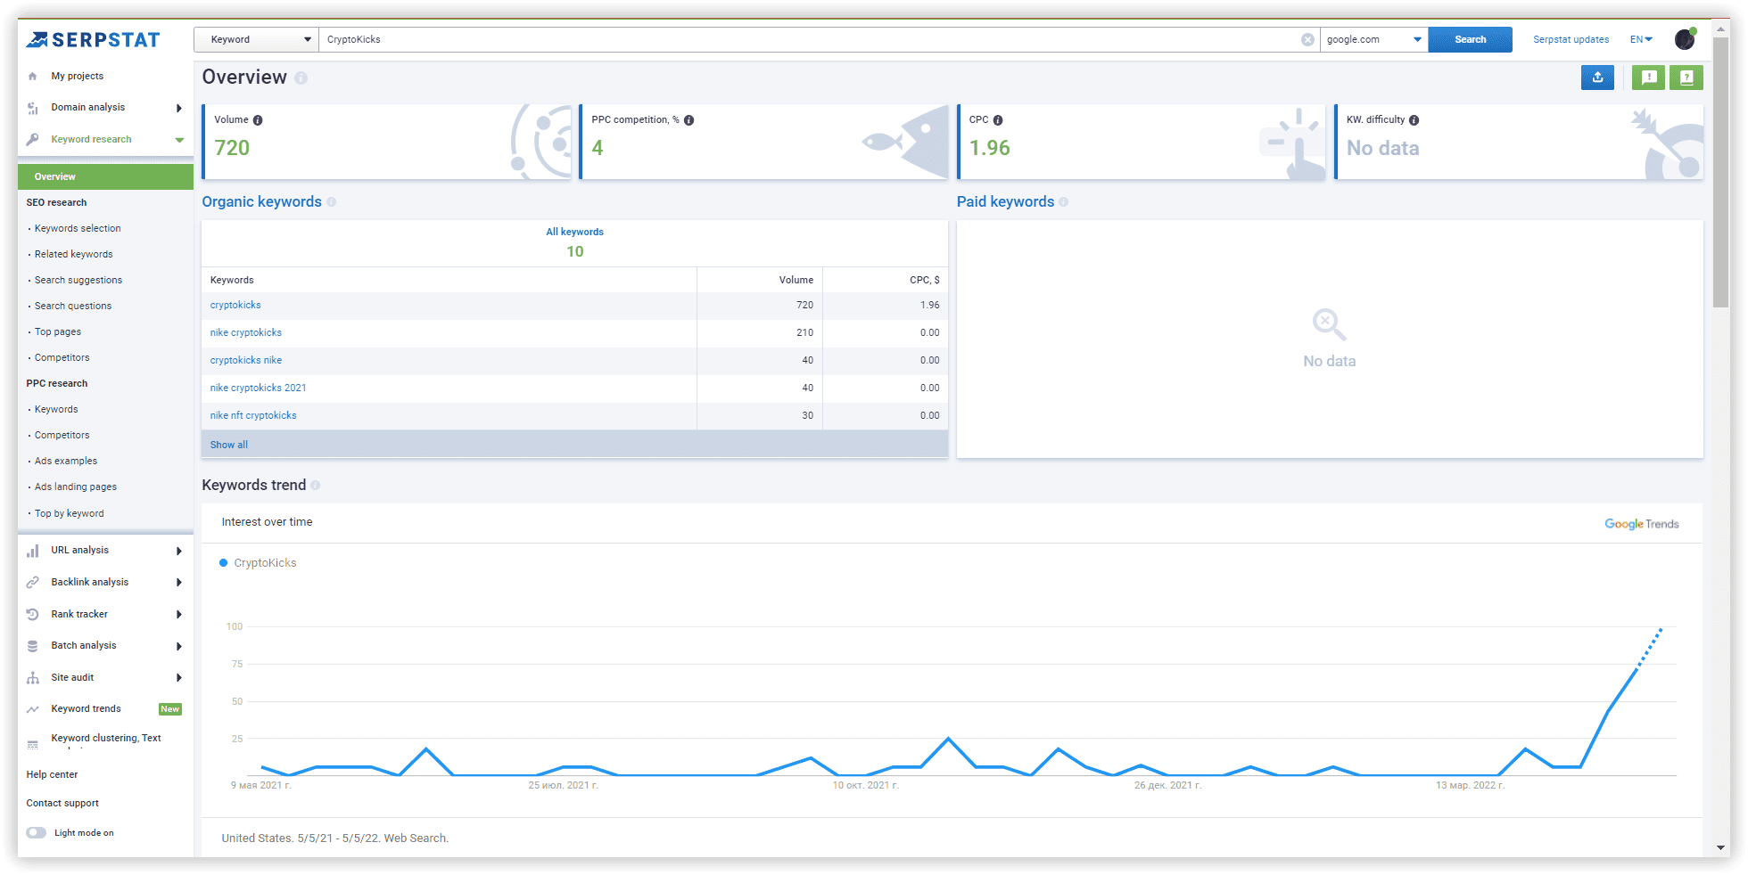The height and width of the screenshot is (875, 1748).
Task: Open Keywords selection under SEO research
Action: pos(78,229)
